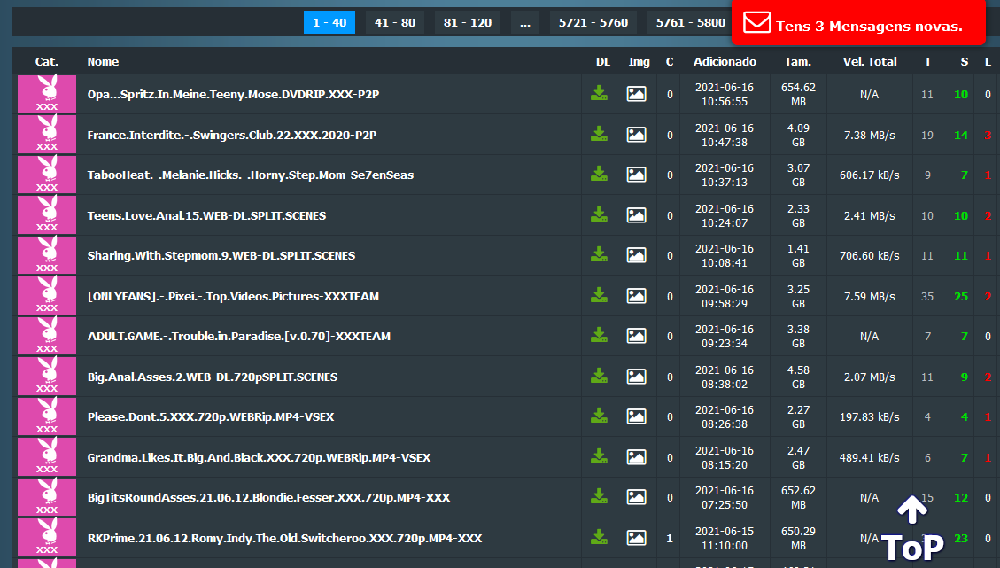Viewport: 1000px width, 568px height.
Task: View image for torrent added 08:15:20
Action: pyautogui.click(x=637, y=457)
